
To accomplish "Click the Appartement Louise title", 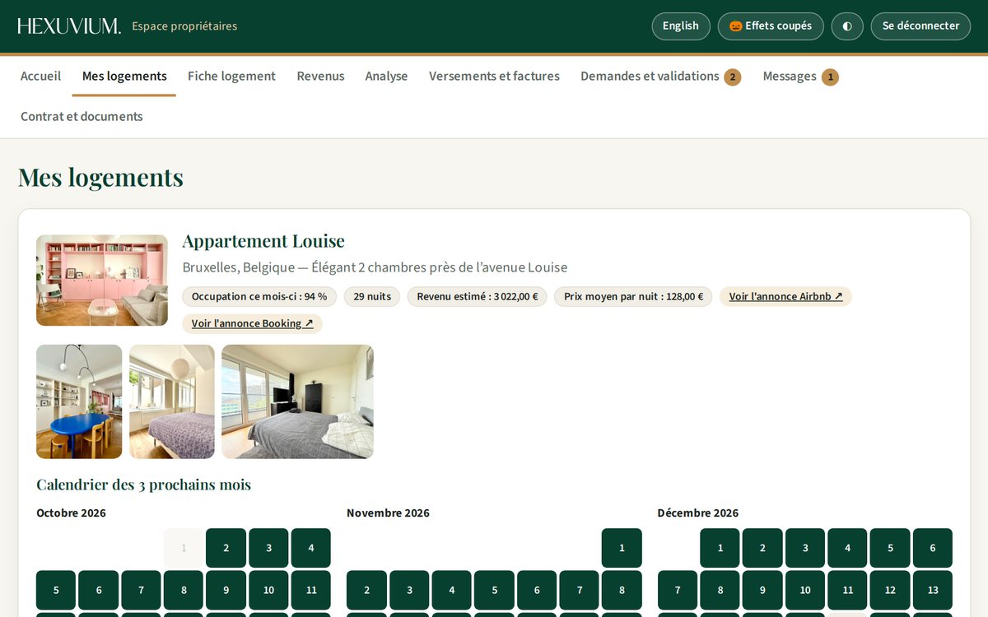I will coord(263,241).
